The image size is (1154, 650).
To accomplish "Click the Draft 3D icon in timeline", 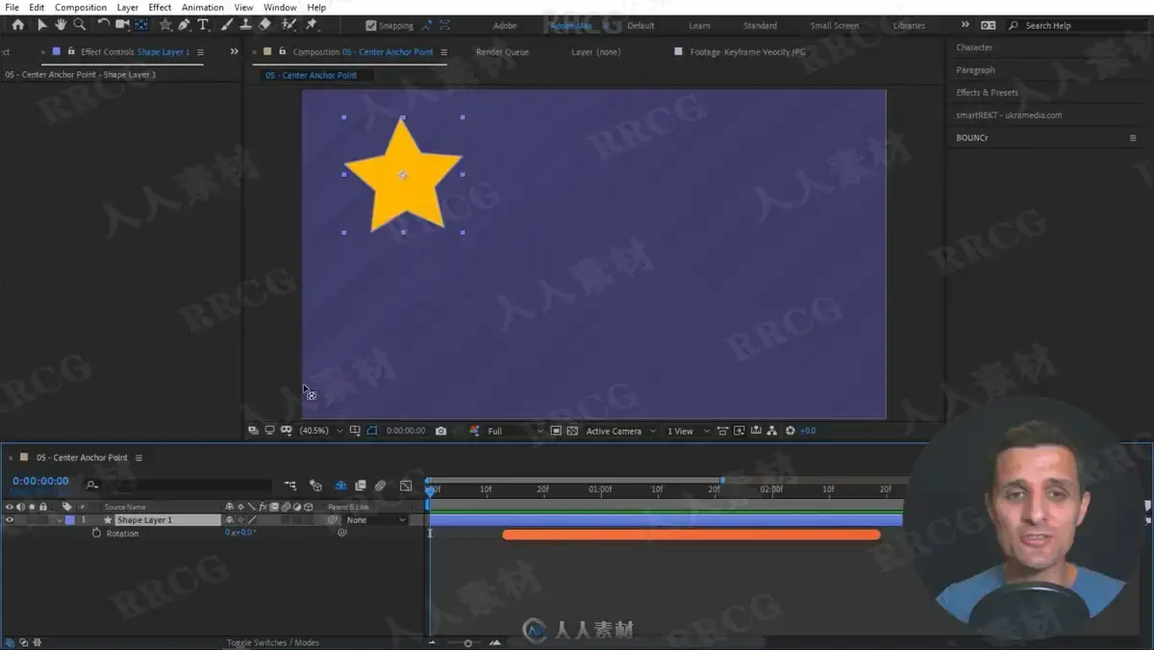I will click(x=315, y=486).
